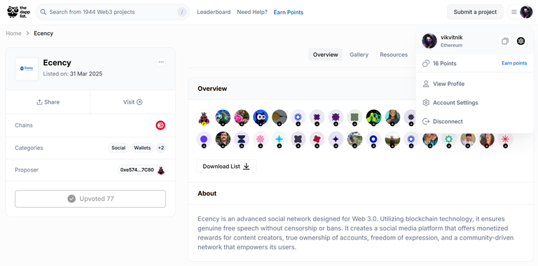
Task: Open the Resources tab
Action: coord(394,55)
